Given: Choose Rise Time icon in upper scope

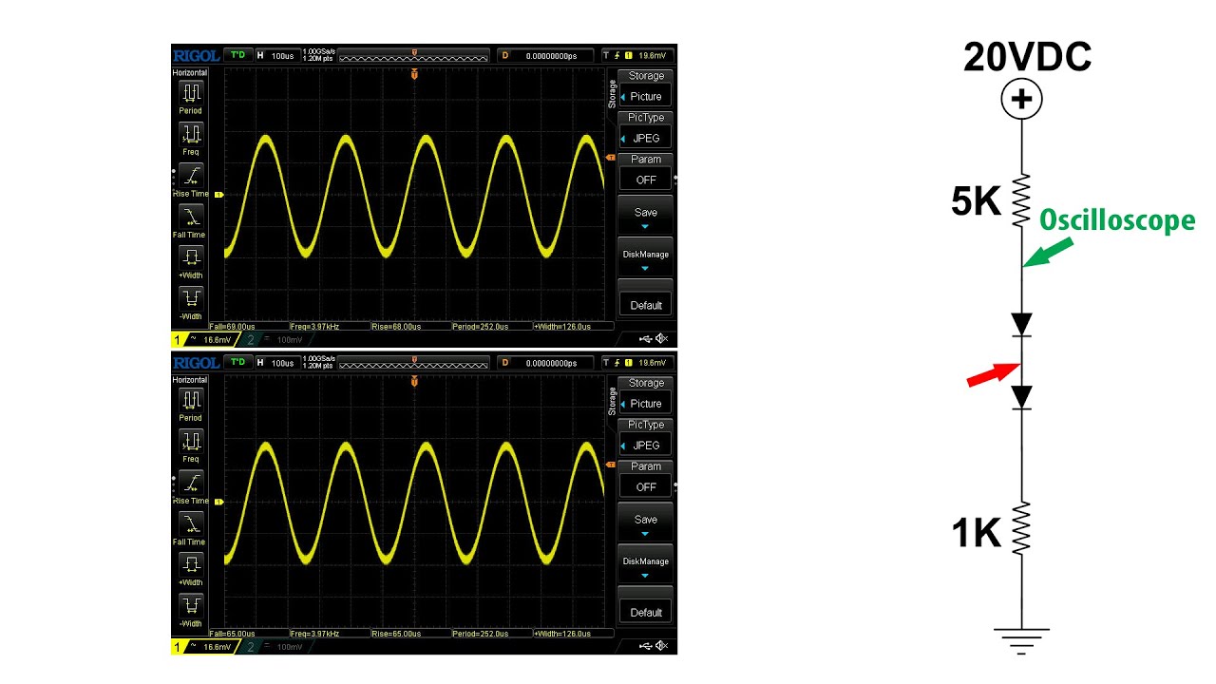Looking at the screenshot, I should (x=192, y=175).
